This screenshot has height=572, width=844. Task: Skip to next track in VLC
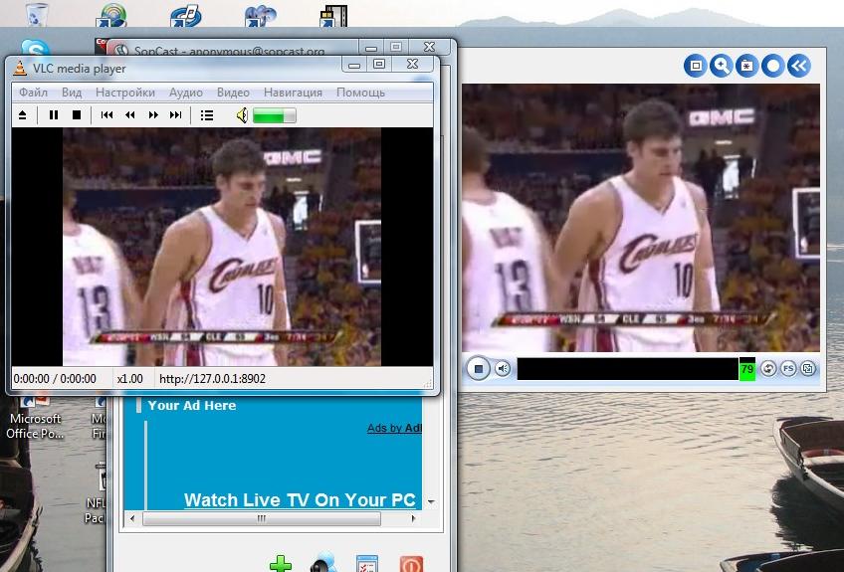175,115
